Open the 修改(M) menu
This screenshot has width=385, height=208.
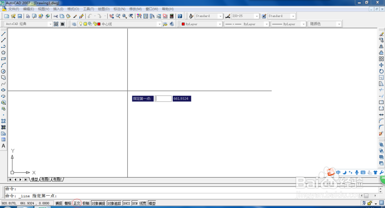[x=135, y=9]
